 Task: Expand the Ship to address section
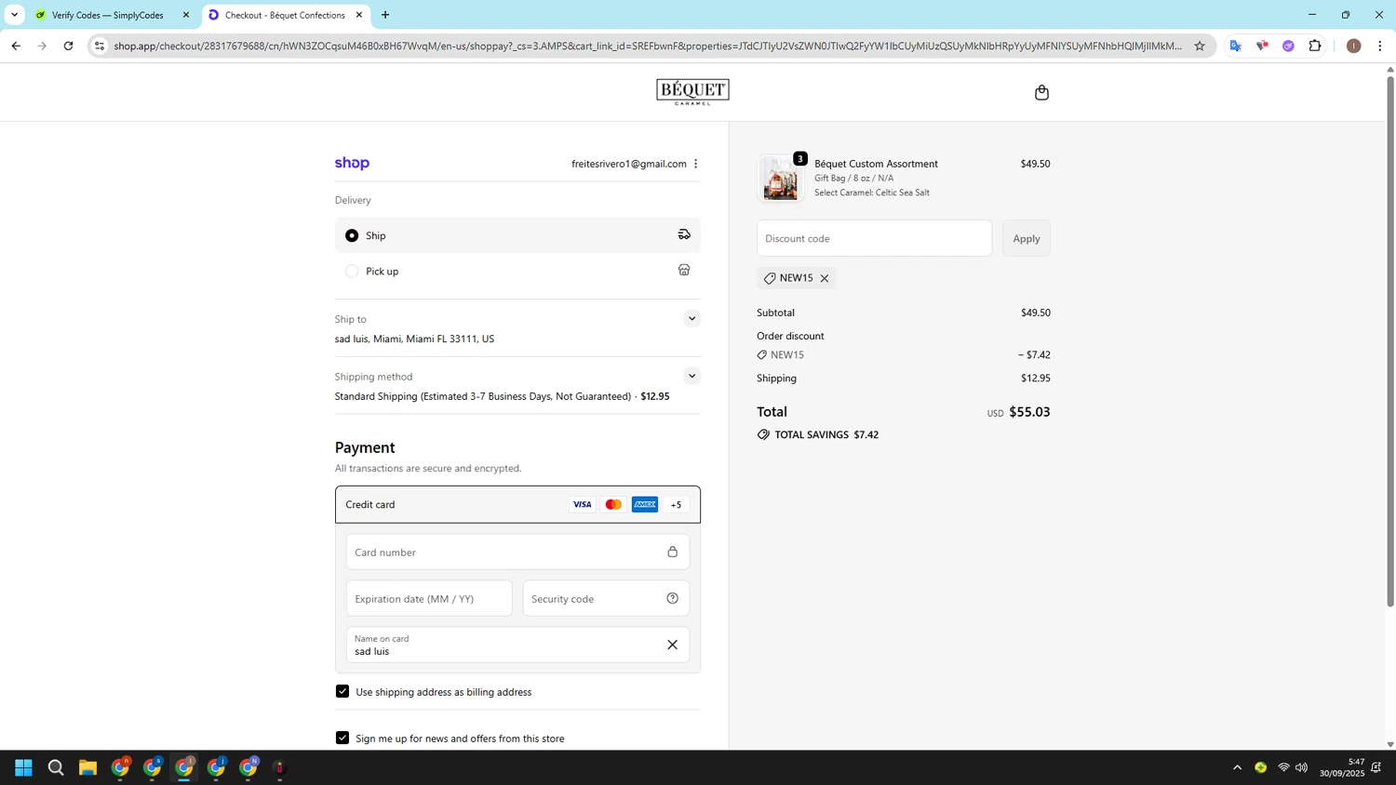691,318
